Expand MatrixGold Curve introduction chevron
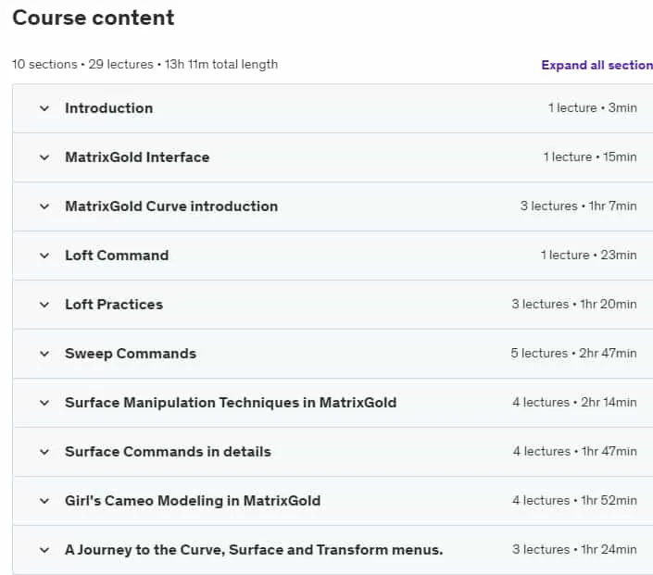The height and width of the screenshot is (575, 653). pyautogui.click(x=44, y=206)
